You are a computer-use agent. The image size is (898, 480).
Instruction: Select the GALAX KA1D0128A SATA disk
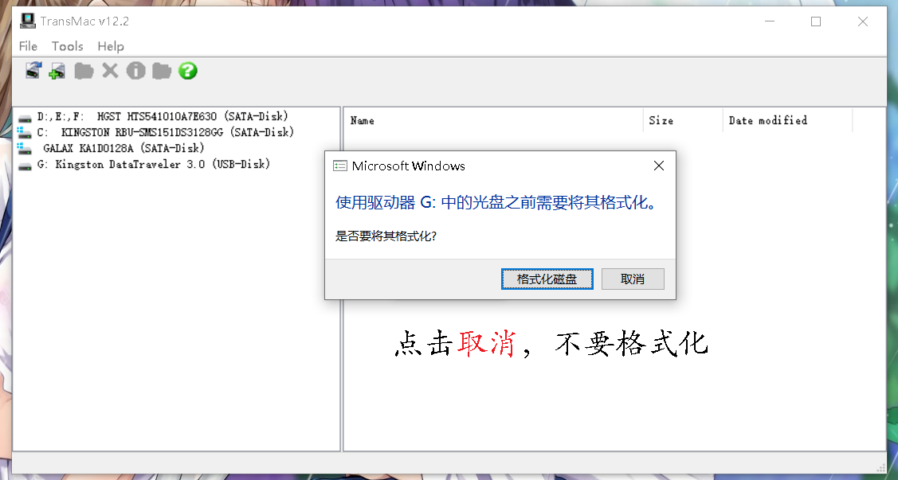(x=111, y=149)
